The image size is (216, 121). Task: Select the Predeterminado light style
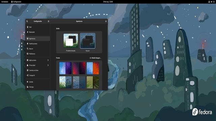click(71, 41)
